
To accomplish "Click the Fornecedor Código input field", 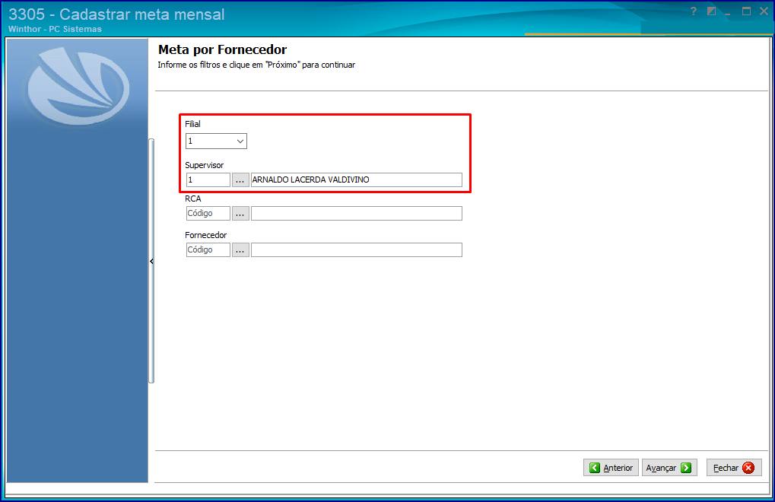I will coord(208,250).
